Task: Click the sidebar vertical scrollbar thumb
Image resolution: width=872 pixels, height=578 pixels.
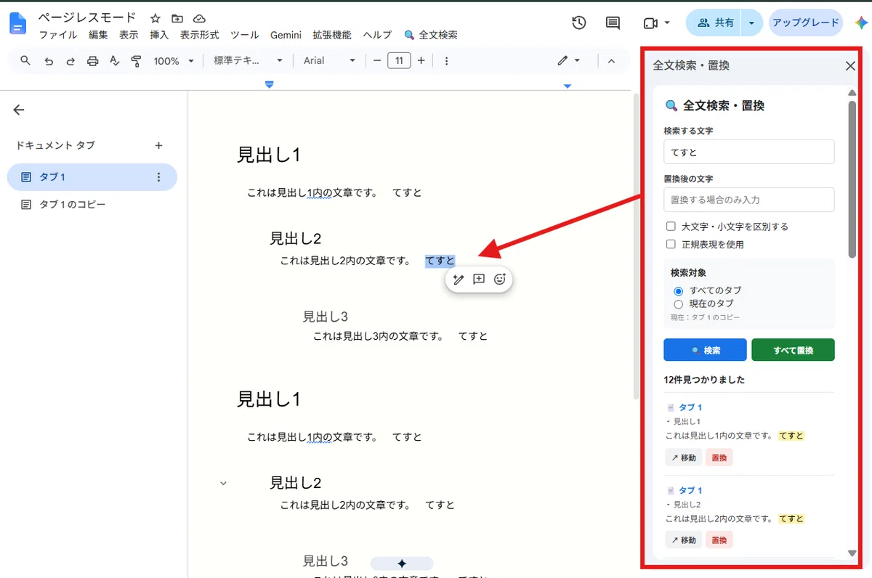Action: pos(852,178)
